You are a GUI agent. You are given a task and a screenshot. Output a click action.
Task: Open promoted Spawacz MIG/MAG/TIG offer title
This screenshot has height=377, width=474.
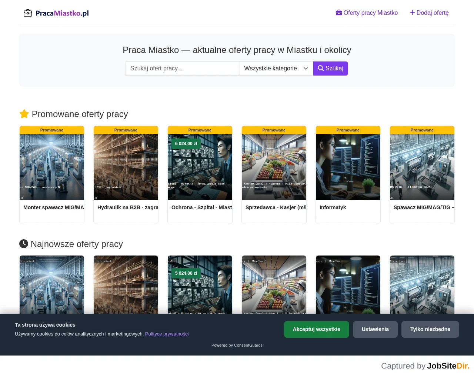tap(424, 207)
